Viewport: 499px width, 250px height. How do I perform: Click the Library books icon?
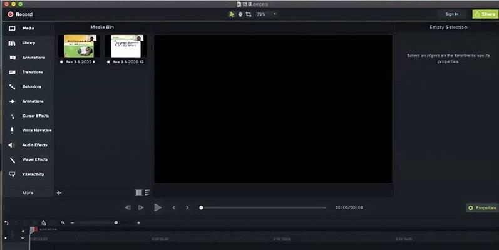[x=12, y=43]
